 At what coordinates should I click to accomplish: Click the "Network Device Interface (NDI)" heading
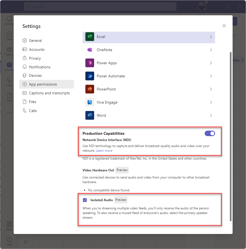107,140
